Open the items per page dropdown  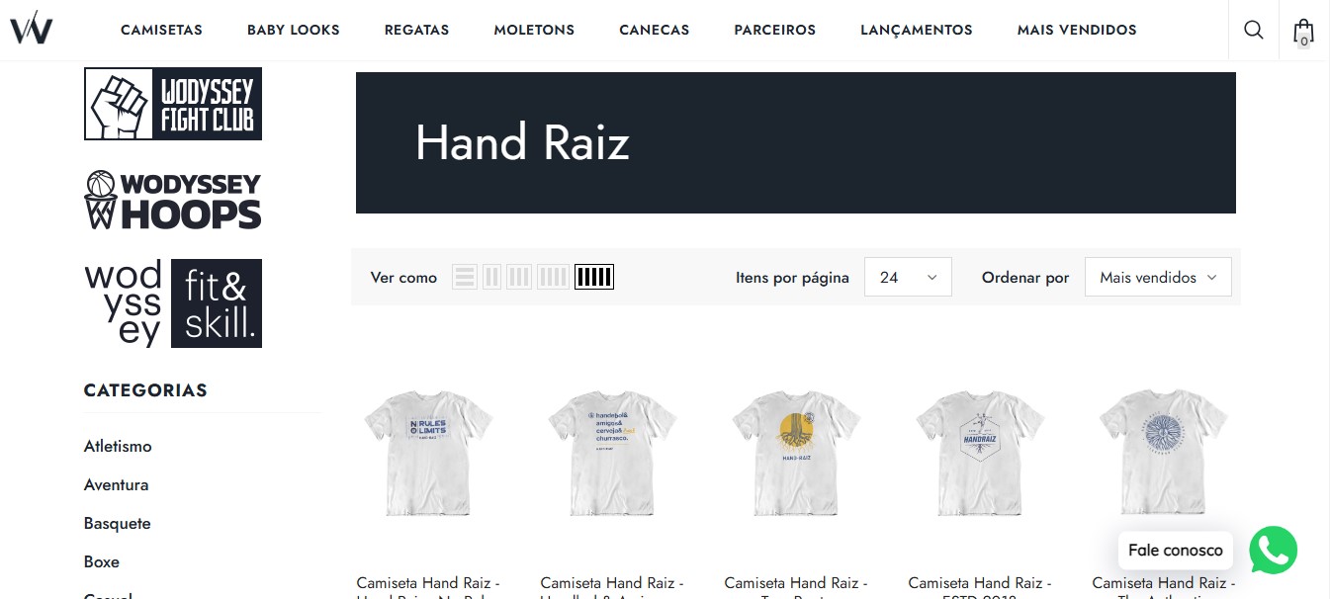[908, 277]
